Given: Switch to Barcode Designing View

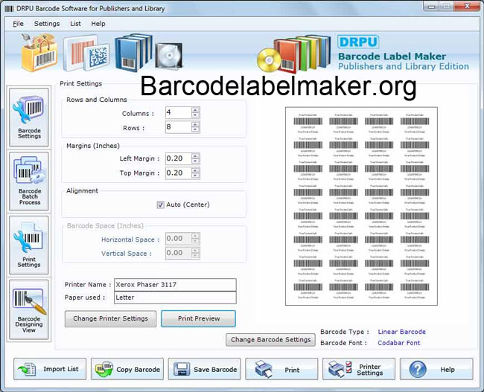Looking at the screenshot, I should point(29,309).
